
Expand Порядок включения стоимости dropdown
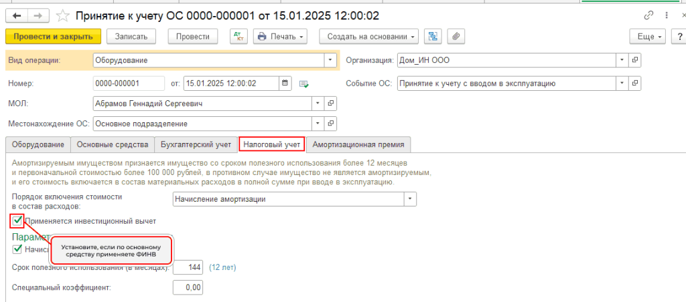pyautogui.click(x=411, y=199)
